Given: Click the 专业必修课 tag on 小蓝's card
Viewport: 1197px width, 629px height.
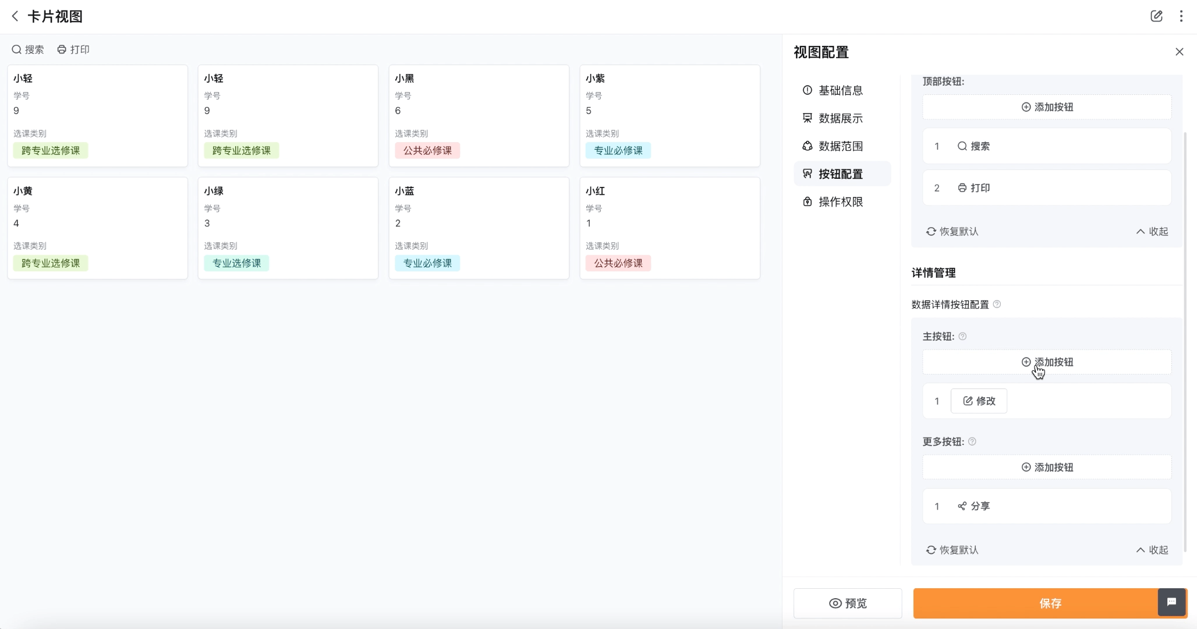Looking at the screenshot, I should coord(427,263).
